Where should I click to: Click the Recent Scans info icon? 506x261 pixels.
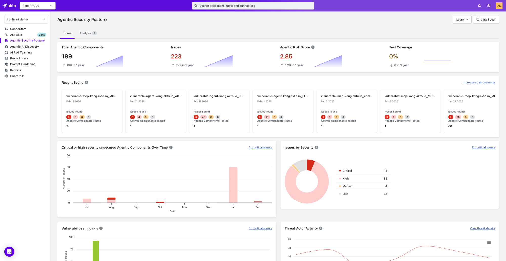point(86,82)
